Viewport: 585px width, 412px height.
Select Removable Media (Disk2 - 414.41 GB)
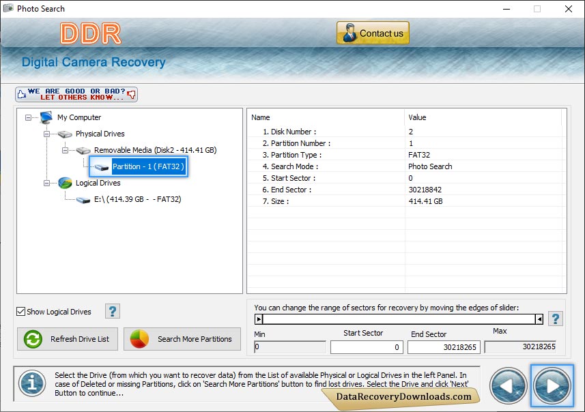pyautogui.click(x=155, y=150)
